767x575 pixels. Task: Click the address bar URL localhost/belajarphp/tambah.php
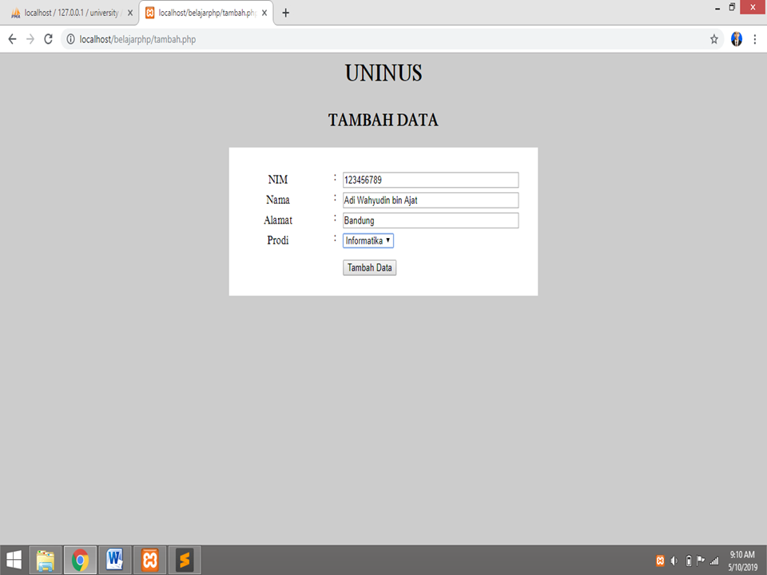click(137, 40)
